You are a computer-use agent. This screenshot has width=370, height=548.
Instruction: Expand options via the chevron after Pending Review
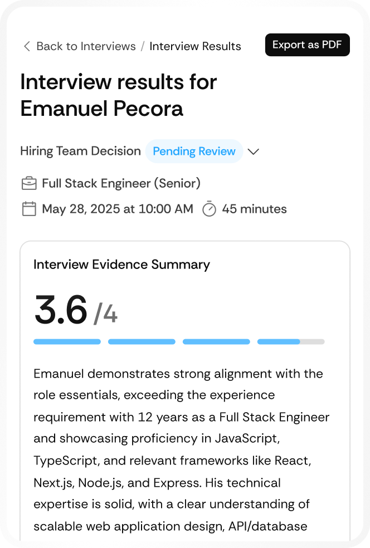point(254,151)
